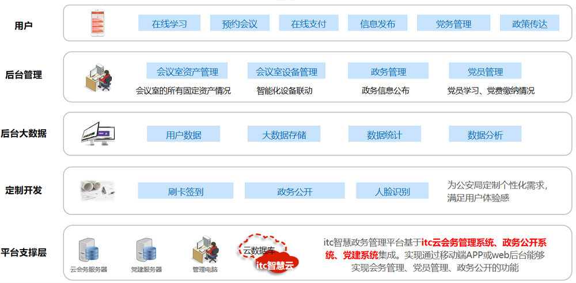Open the 在线学习 block
576x283 pixels.
(x=169, y=24)
